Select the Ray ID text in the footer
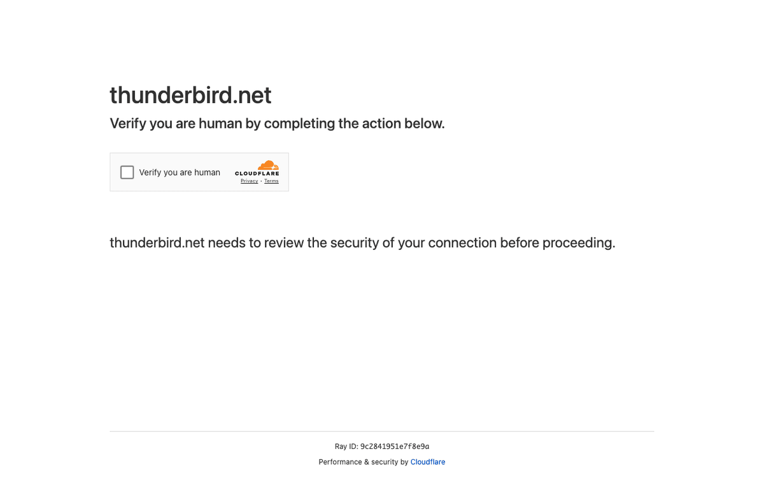This screenshot has width=764, height=477. point(382,446)
